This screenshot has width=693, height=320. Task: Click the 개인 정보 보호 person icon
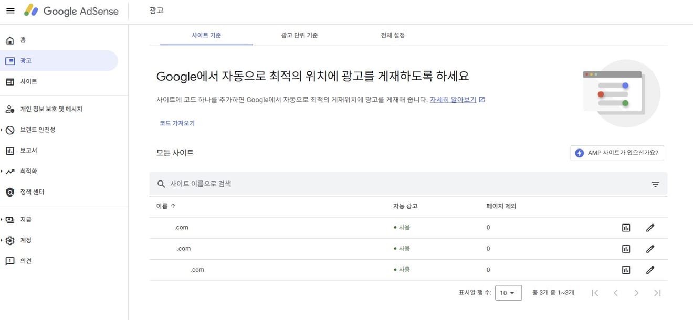(10, 109)
